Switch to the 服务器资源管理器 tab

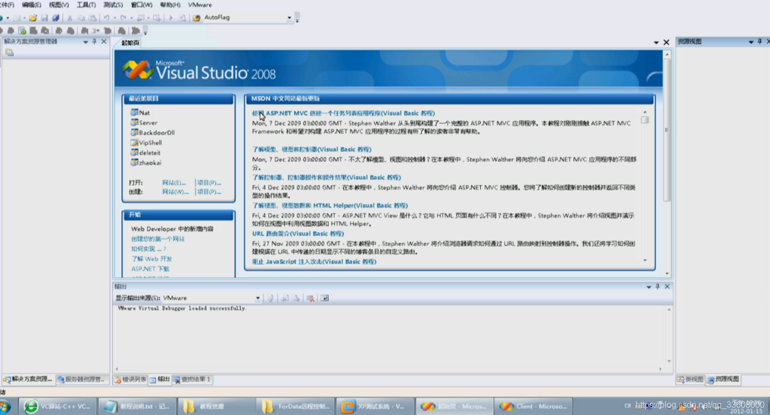83,380
